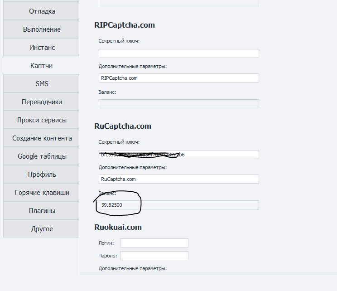
Task: Open the Капчи tab
Action: (41, 65)
